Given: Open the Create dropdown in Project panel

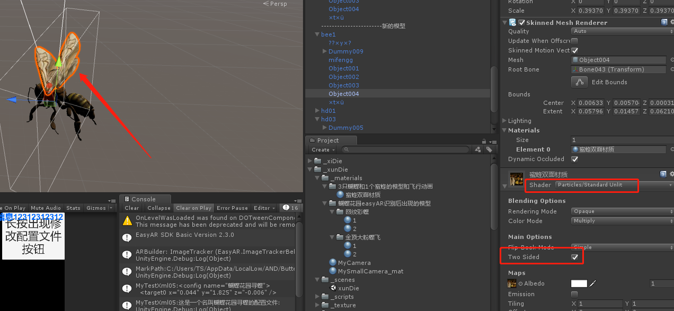Looking at the screenshot, I should click(324, 150).
